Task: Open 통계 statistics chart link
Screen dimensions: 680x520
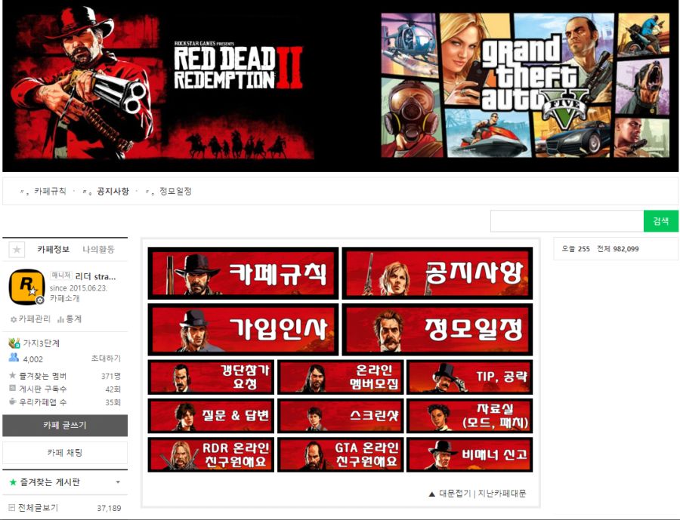Action: click(70, 319)
